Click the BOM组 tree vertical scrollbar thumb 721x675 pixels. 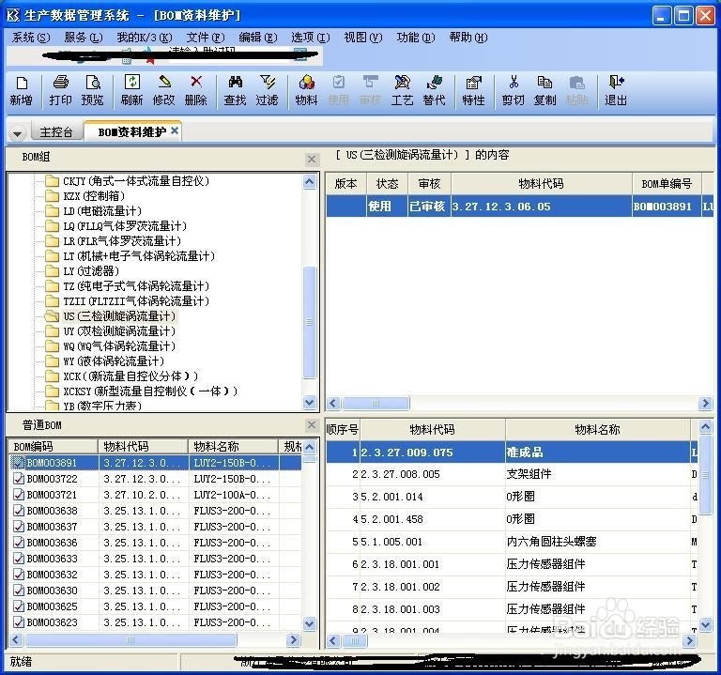click(x=310, y=322)
